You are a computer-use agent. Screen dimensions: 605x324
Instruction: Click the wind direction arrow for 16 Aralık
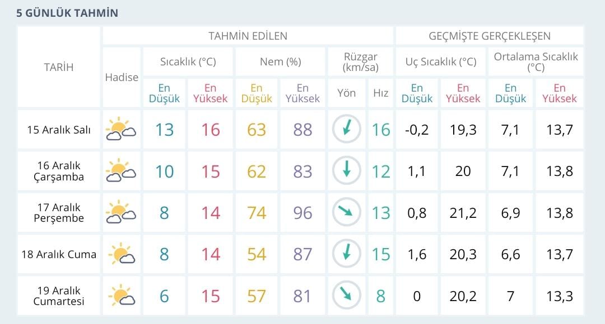[347, 171]
